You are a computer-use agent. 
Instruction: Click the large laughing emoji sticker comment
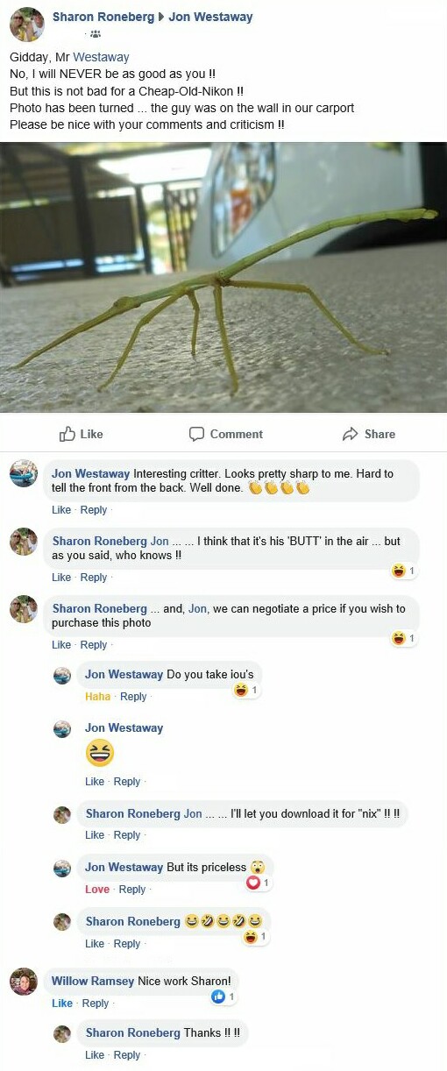100,754
